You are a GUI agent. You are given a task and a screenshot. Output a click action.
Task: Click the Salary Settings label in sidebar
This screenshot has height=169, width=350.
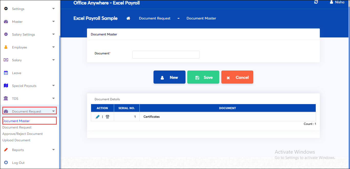pyautogui.click(x=24, y=34)
